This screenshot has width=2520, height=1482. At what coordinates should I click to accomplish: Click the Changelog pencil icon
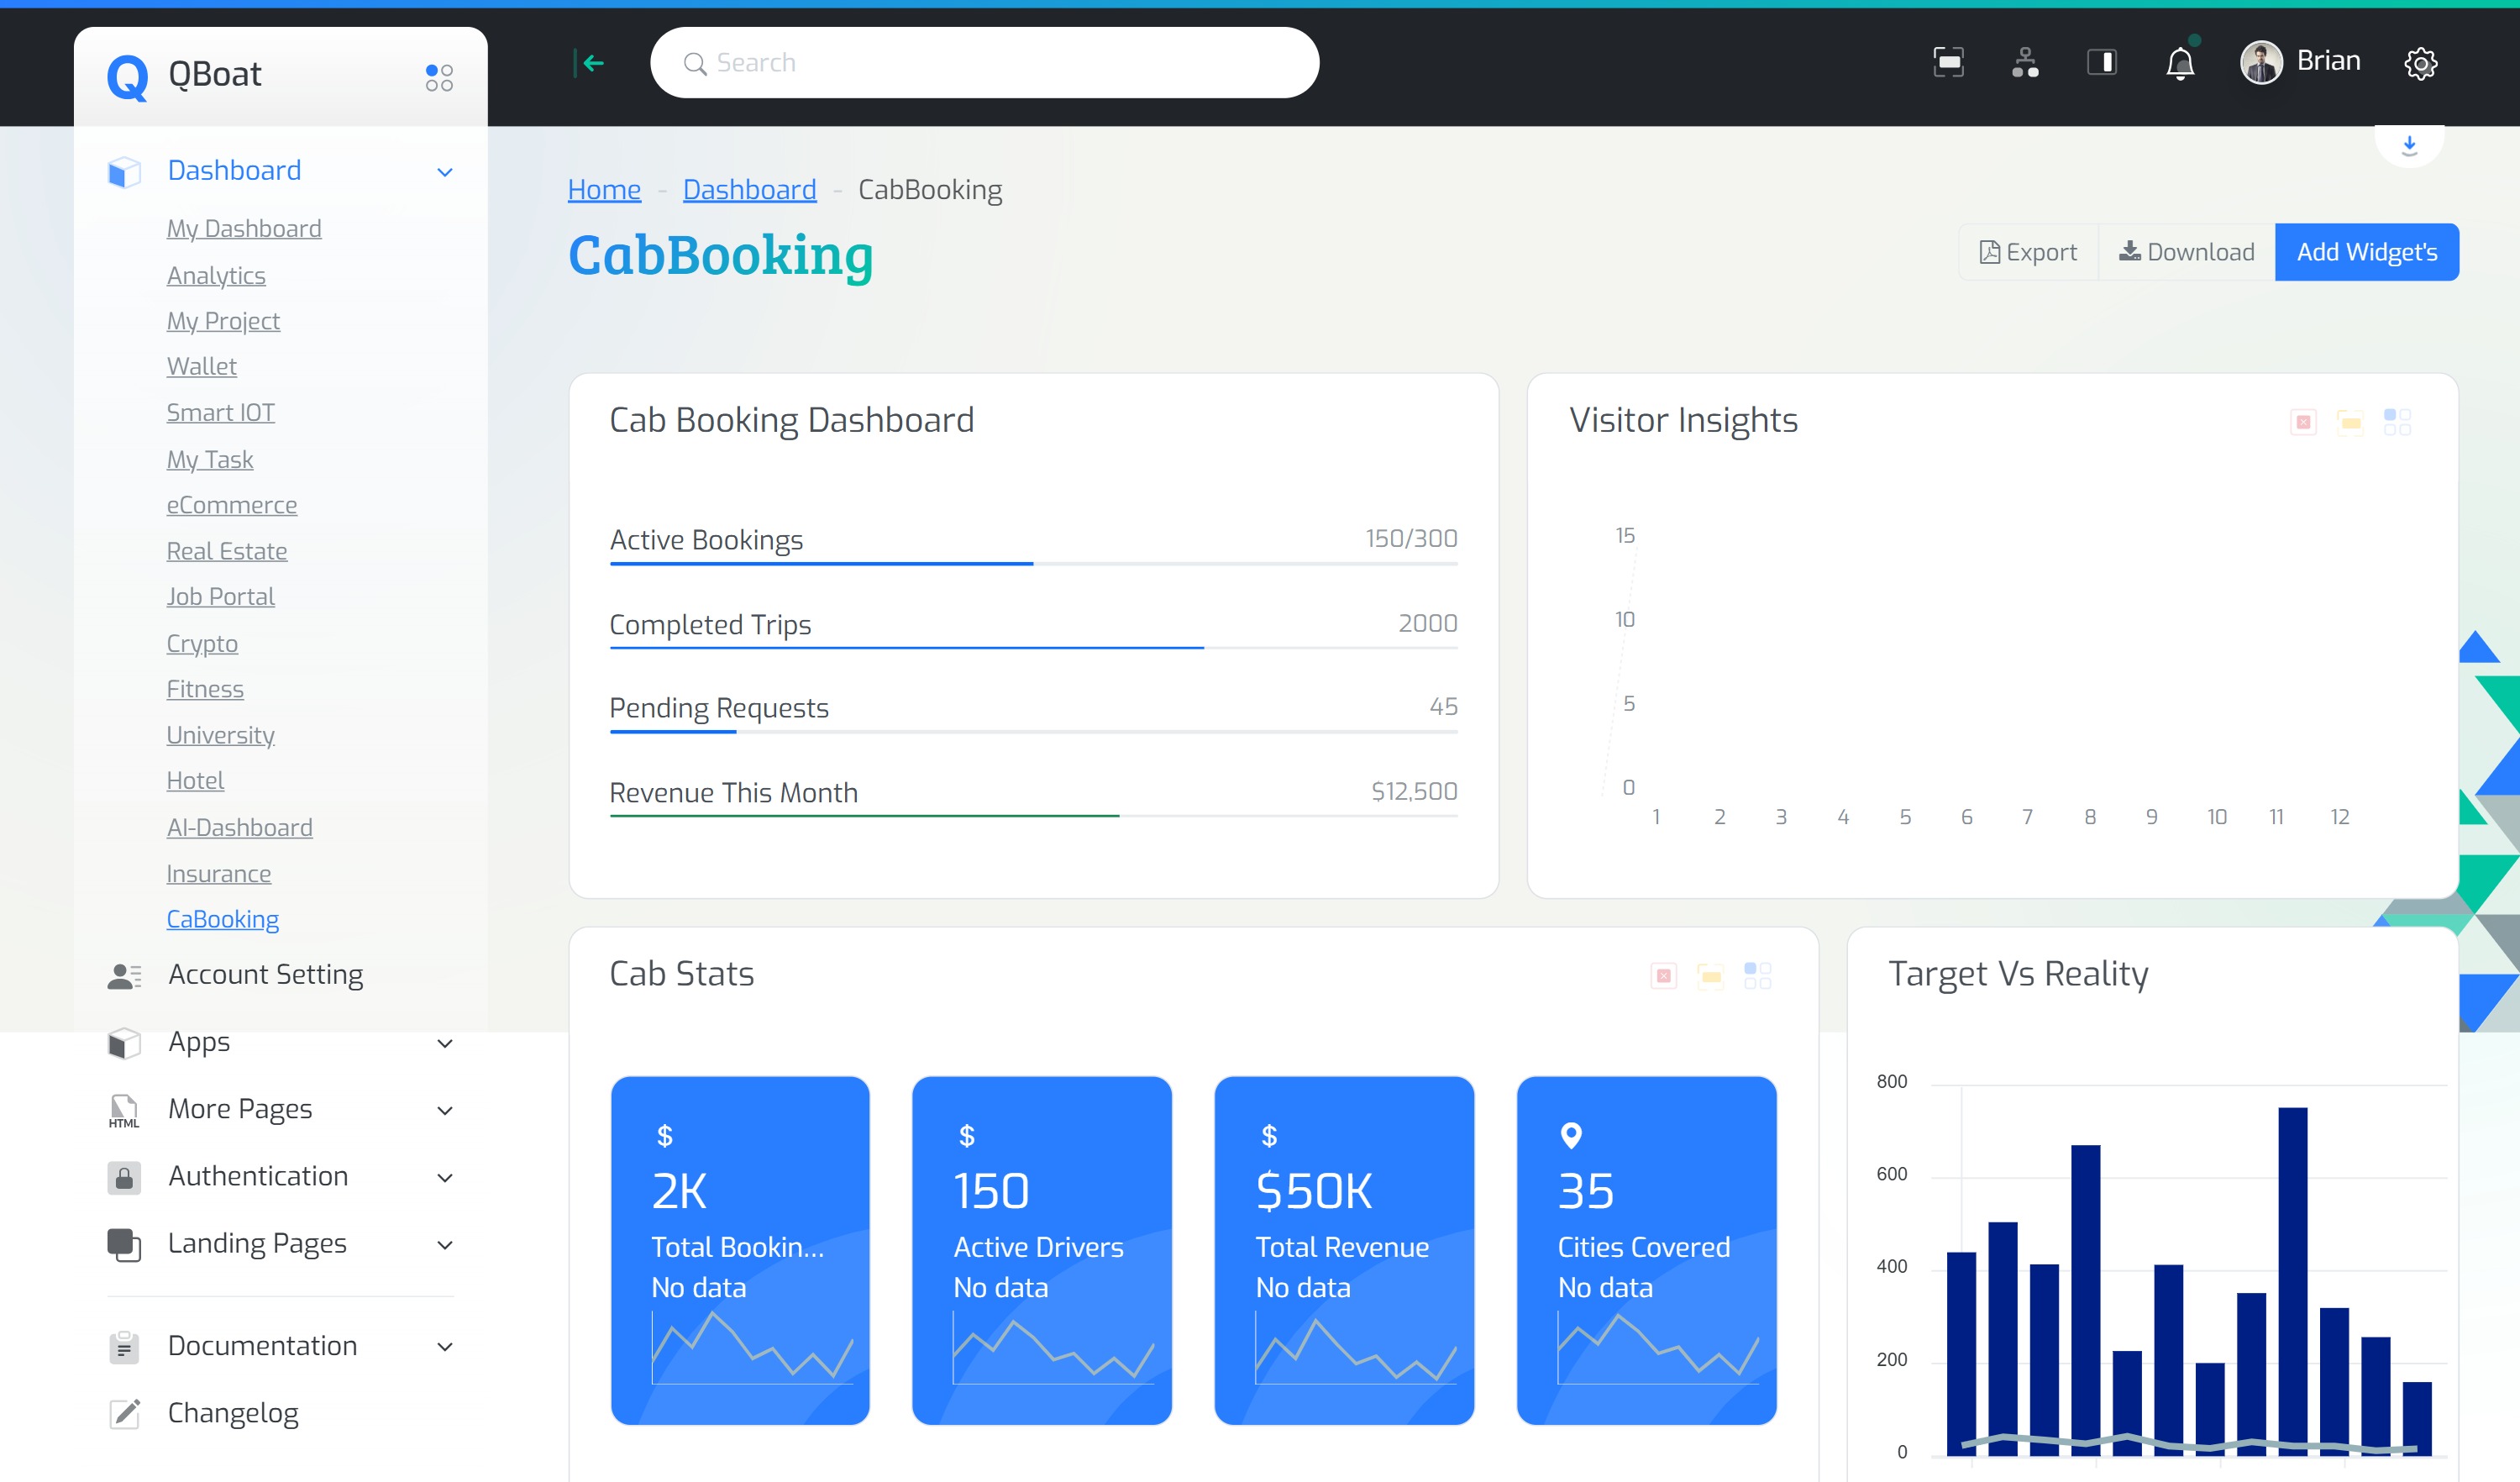124,1413
